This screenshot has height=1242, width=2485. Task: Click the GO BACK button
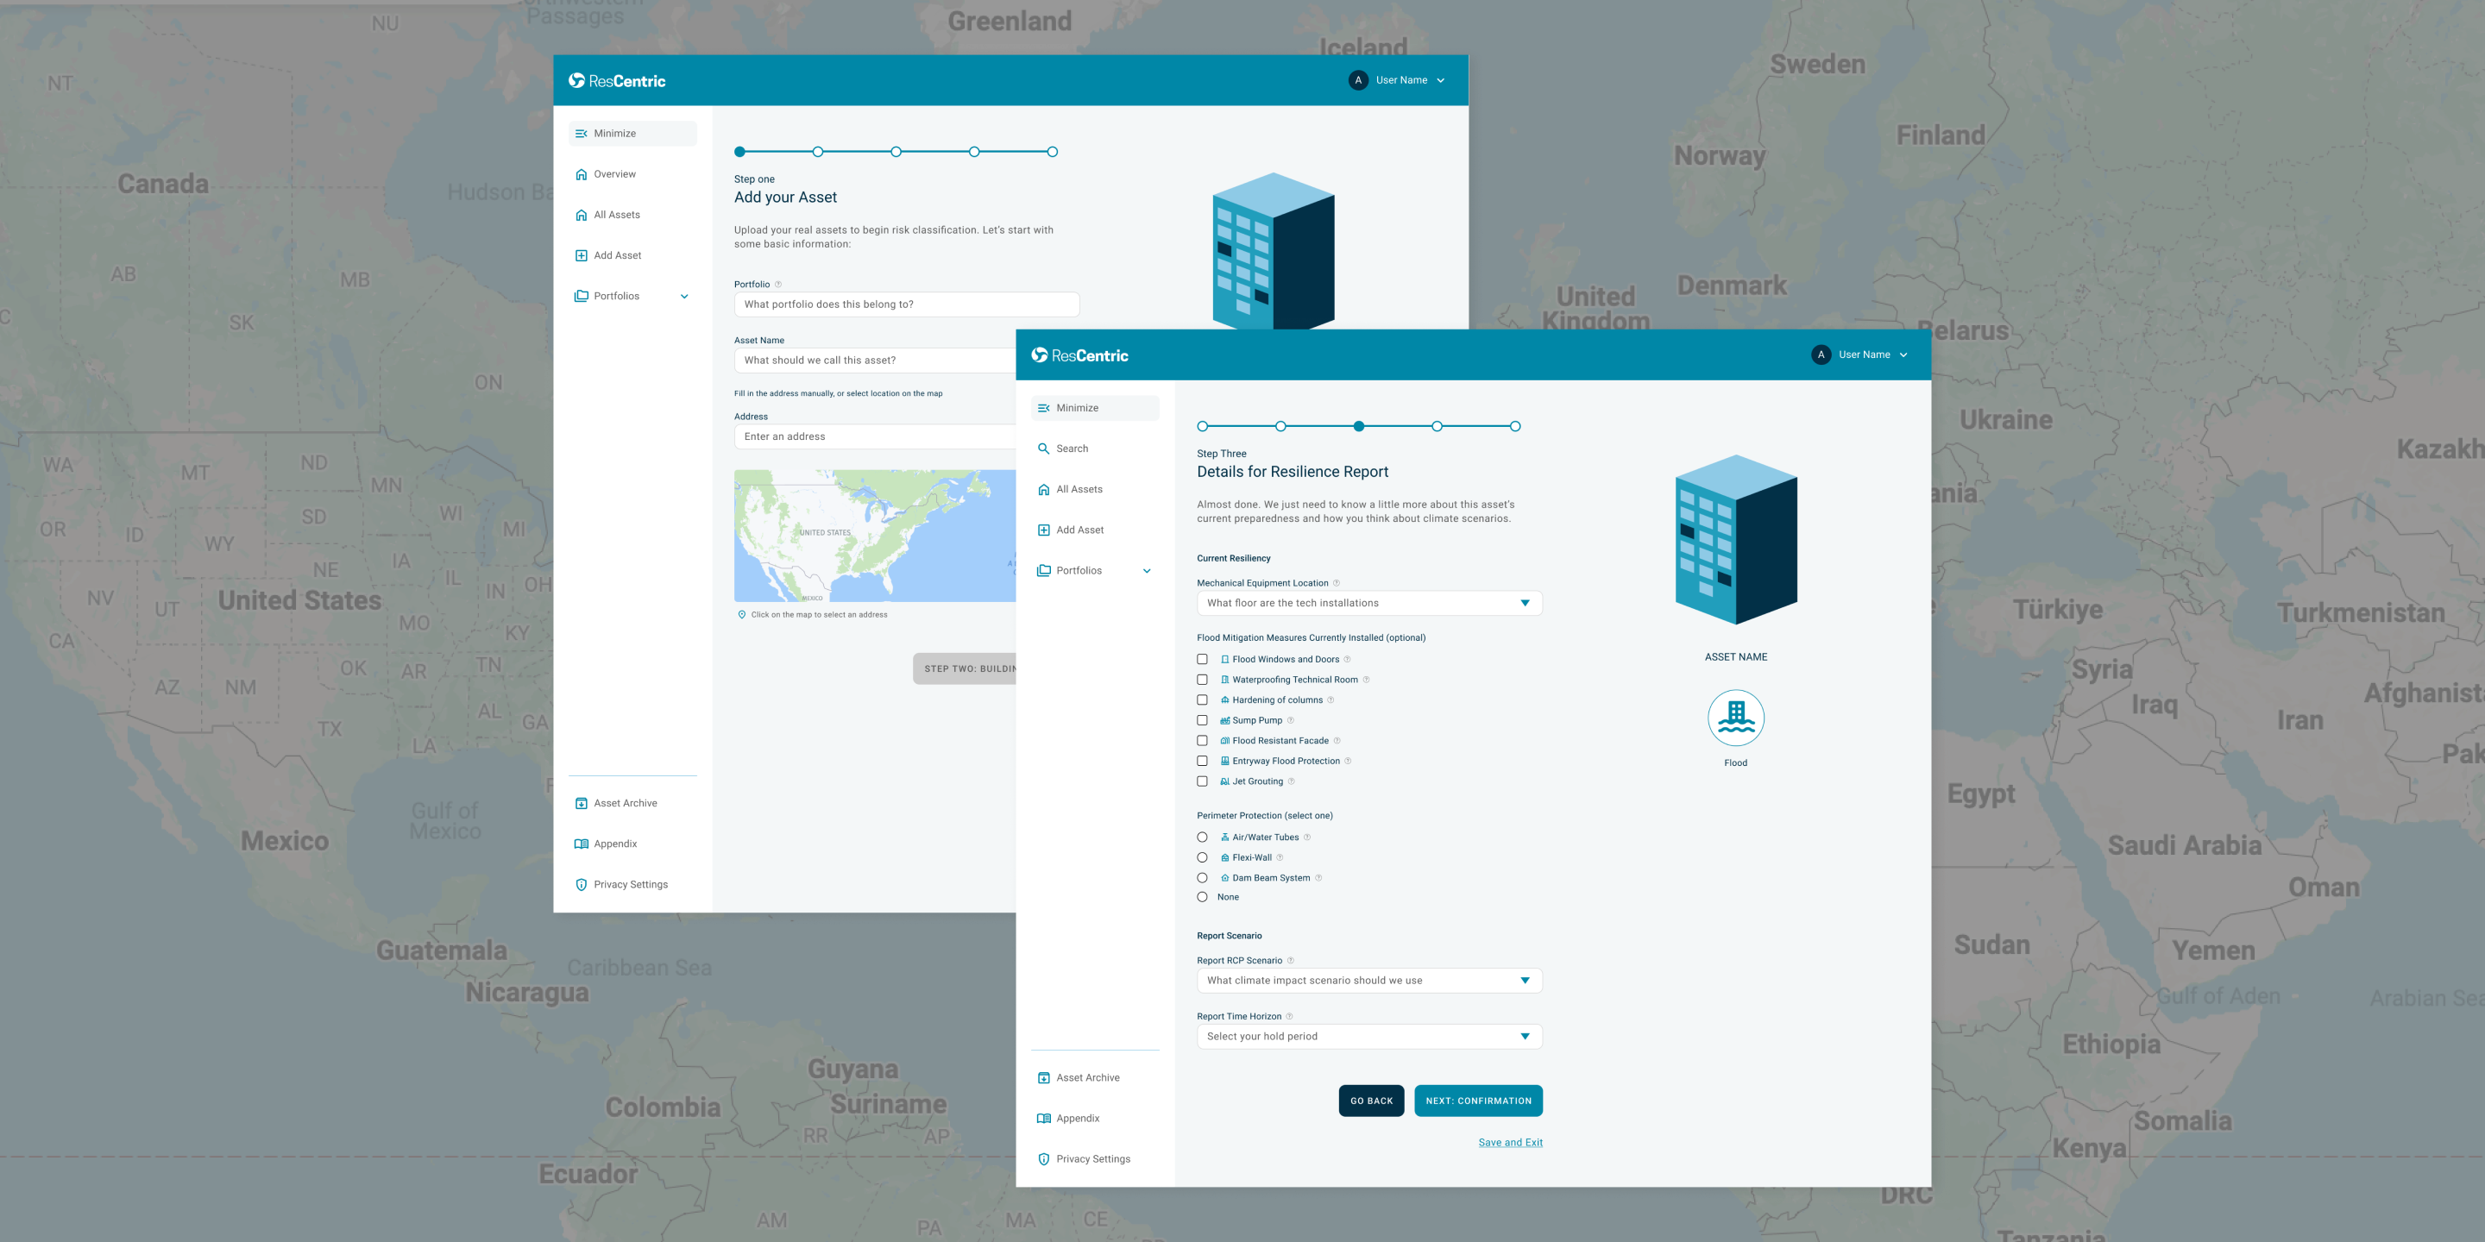pos(1371,1101)
